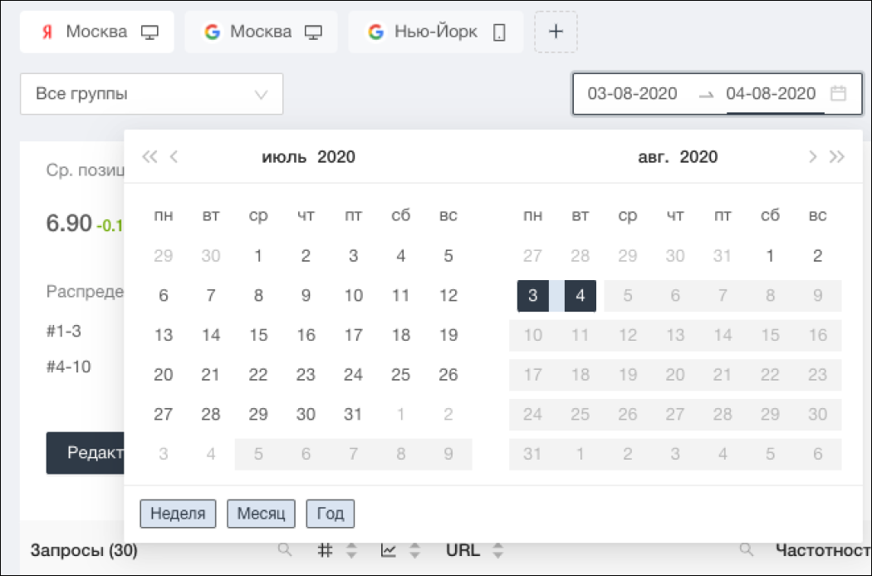Click the plus icon to add region
872x576 pixels.
coord(556,32)
